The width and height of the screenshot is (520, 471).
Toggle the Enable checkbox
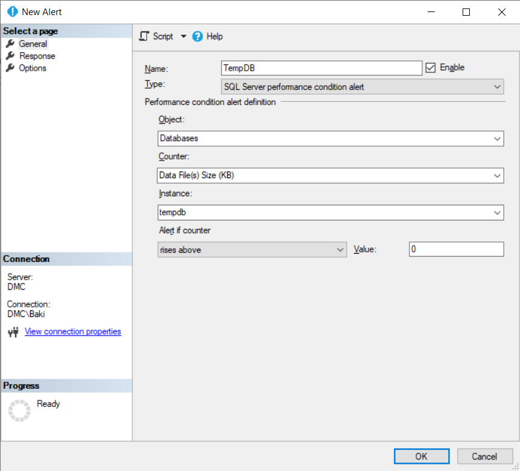431,68
